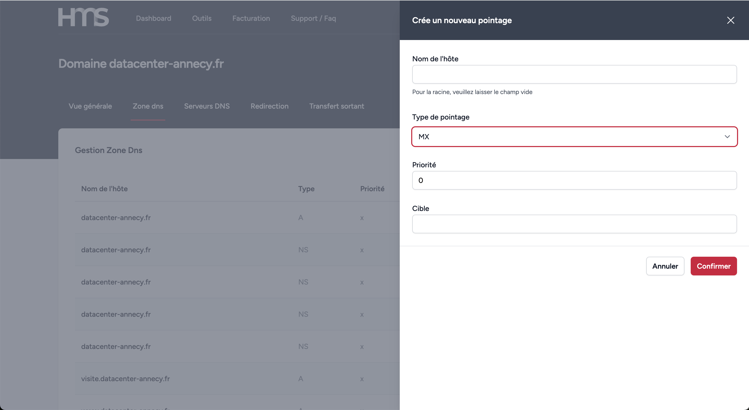749x410 pixels.
Task: Switch to Vue générale tab
Action: pos(90,106)
